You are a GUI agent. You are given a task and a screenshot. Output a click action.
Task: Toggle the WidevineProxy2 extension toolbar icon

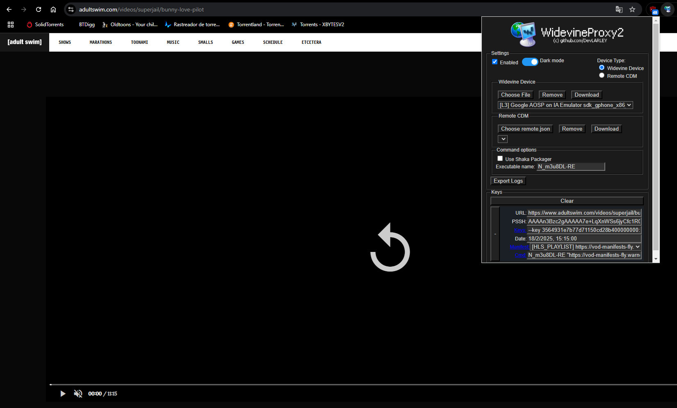tap(668, 9)
